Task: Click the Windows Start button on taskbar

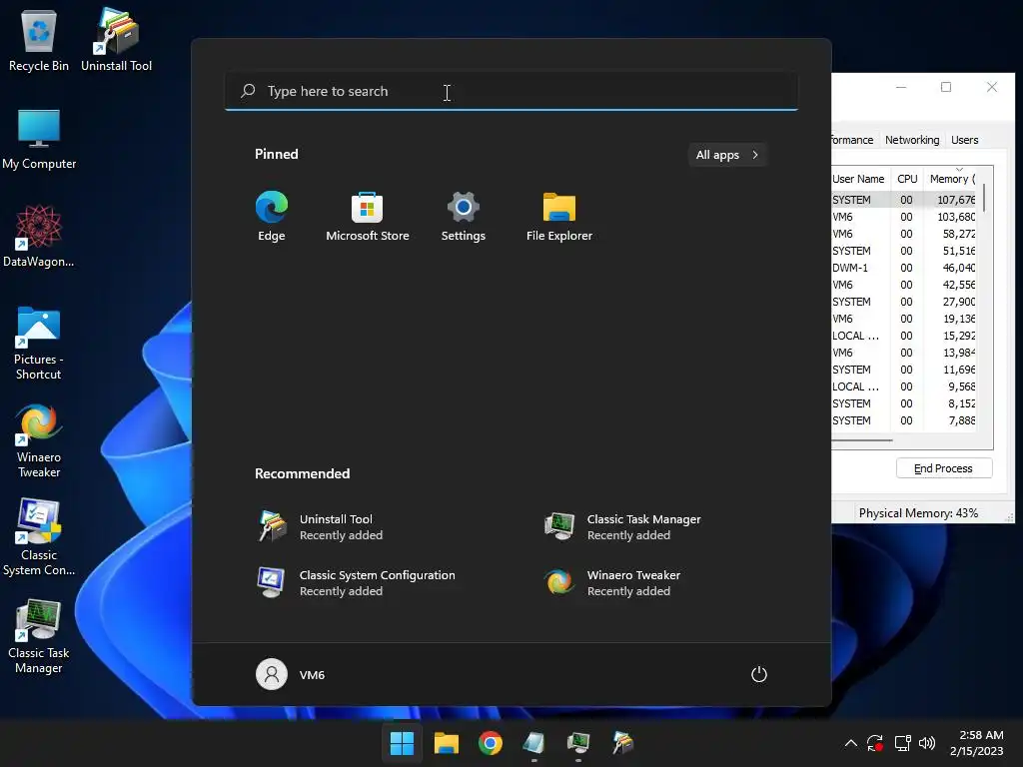Action: 402,743
